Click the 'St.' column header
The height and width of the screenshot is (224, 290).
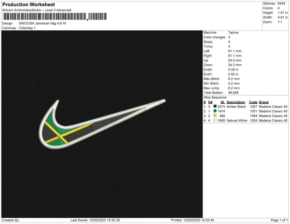click(223, 102)
